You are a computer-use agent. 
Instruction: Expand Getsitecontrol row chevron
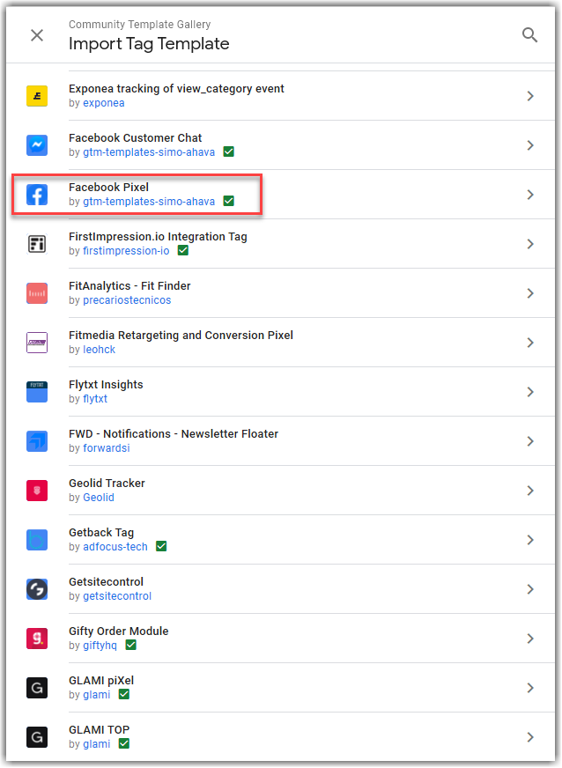click(530, 589)
